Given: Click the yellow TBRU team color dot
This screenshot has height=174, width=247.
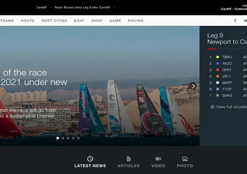Looking at the screenshot, I should coord(218,57).
